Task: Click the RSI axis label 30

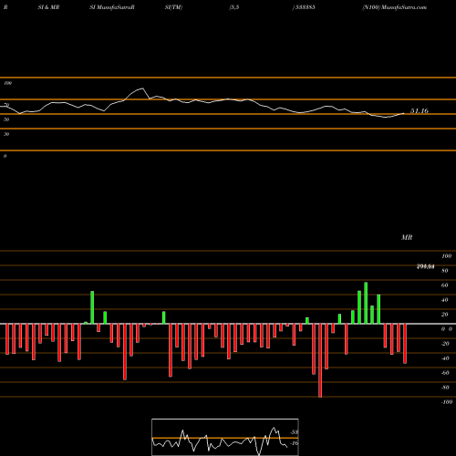Action: coord(6,134)
